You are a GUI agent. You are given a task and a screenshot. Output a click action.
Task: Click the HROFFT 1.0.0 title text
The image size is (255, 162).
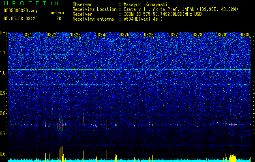tap(32, 3)
